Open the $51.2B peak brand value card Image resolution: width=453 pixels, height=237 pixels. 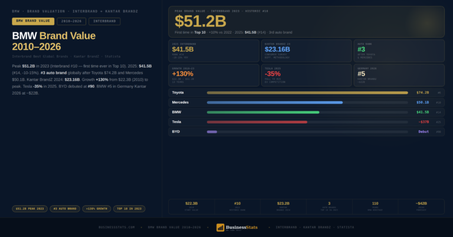(x=306, y=22)
